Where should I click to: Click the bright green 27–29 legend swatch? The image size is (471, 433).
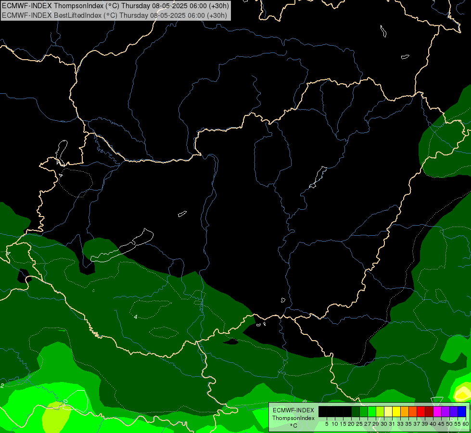coord(372,411)
